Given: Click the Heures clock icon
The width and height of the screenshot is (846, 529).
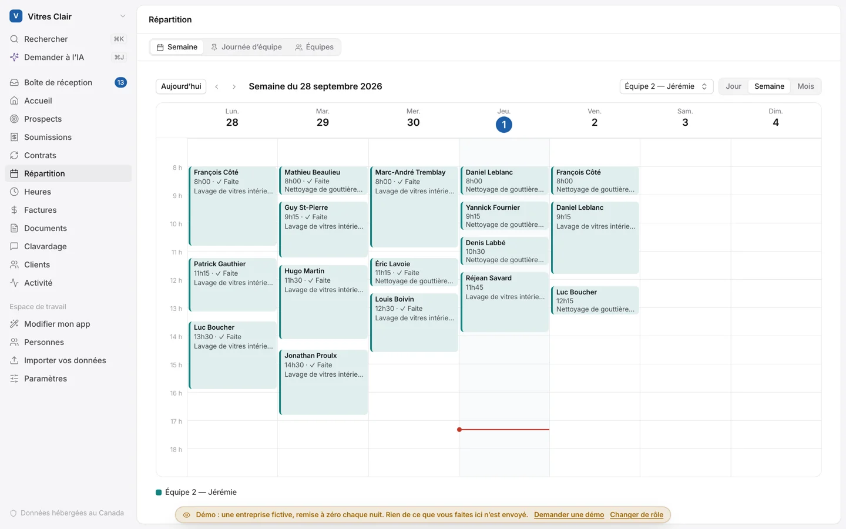Looking at the screenshot, I should tap(14, 192).
